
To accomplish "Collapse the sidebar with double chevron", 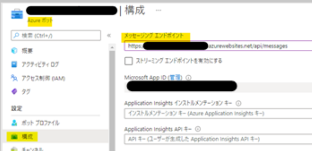I will click(108, 36).
